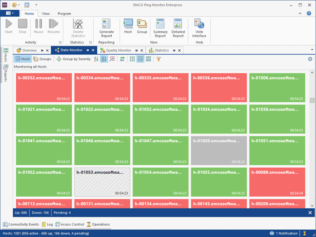316x237 pixels.
Task: Sort descending using the Z-A icon
Action: (x=104, y=59)
